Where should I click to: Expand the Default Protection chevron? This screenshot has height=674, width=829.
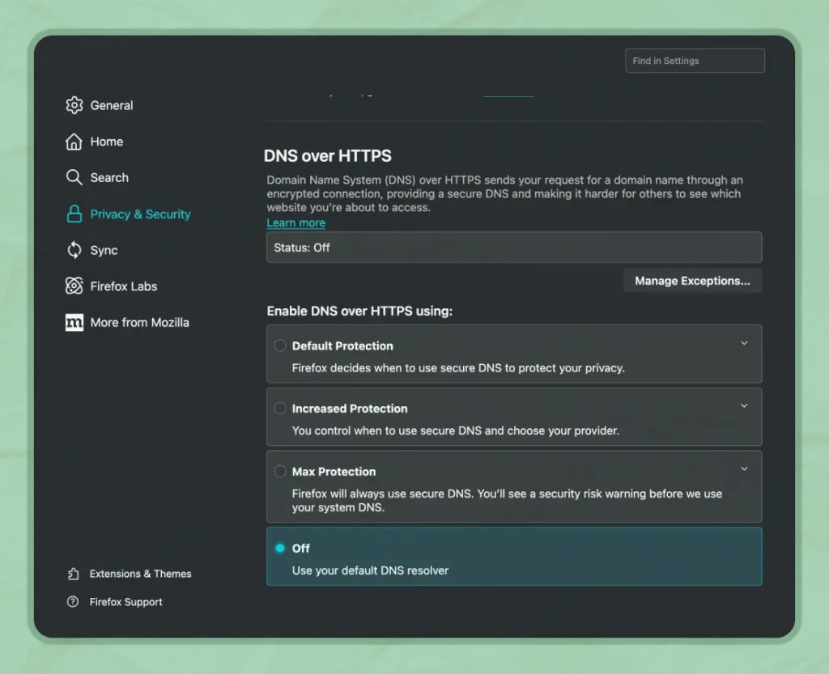click(x=744, y=343)
